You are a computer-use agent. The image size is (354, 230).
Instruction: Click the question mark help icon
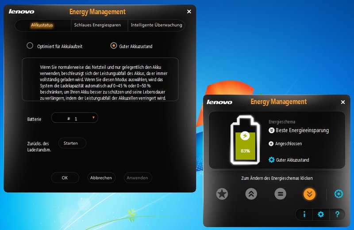click(337, 214)
